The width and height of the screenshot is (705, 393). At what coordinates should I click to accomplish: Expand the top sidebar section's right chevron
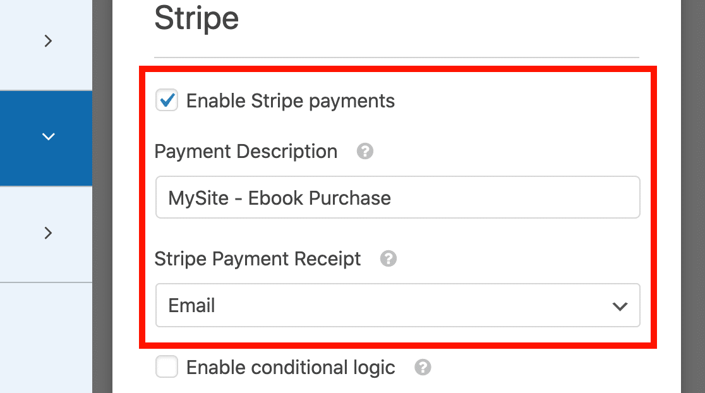48,41
